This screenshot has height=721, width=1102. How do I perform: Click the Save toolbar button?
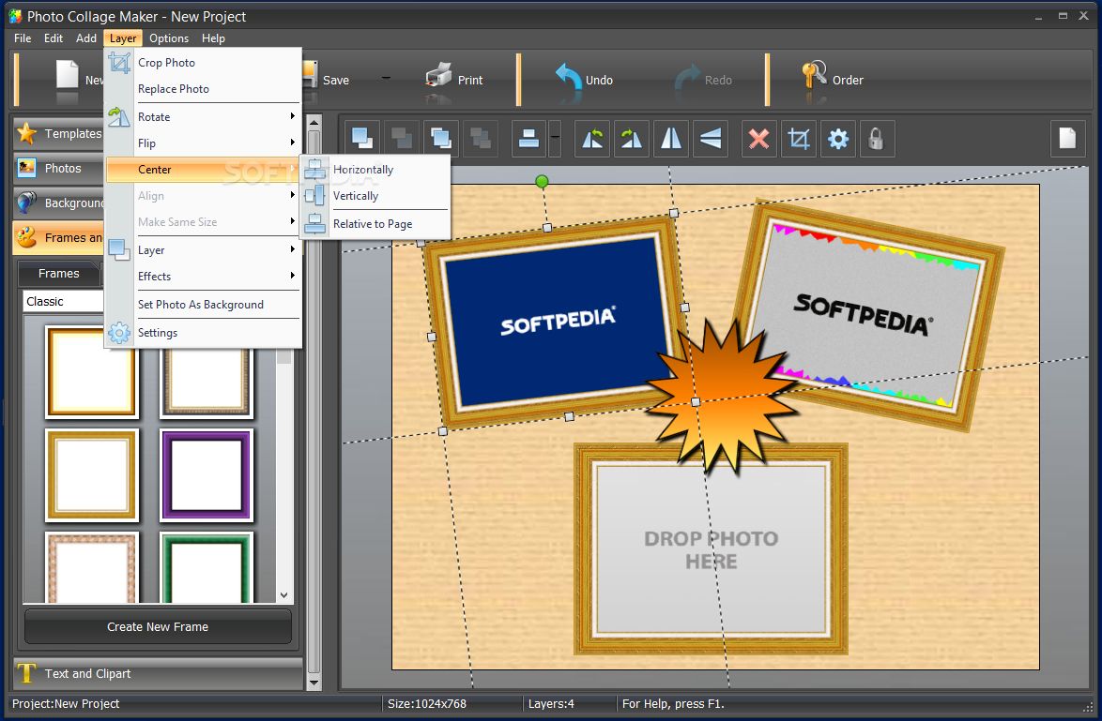[326, 79]
